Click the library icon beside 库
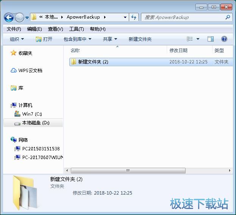Viewport: 236px width, 215px height. (x=14, y=88)
